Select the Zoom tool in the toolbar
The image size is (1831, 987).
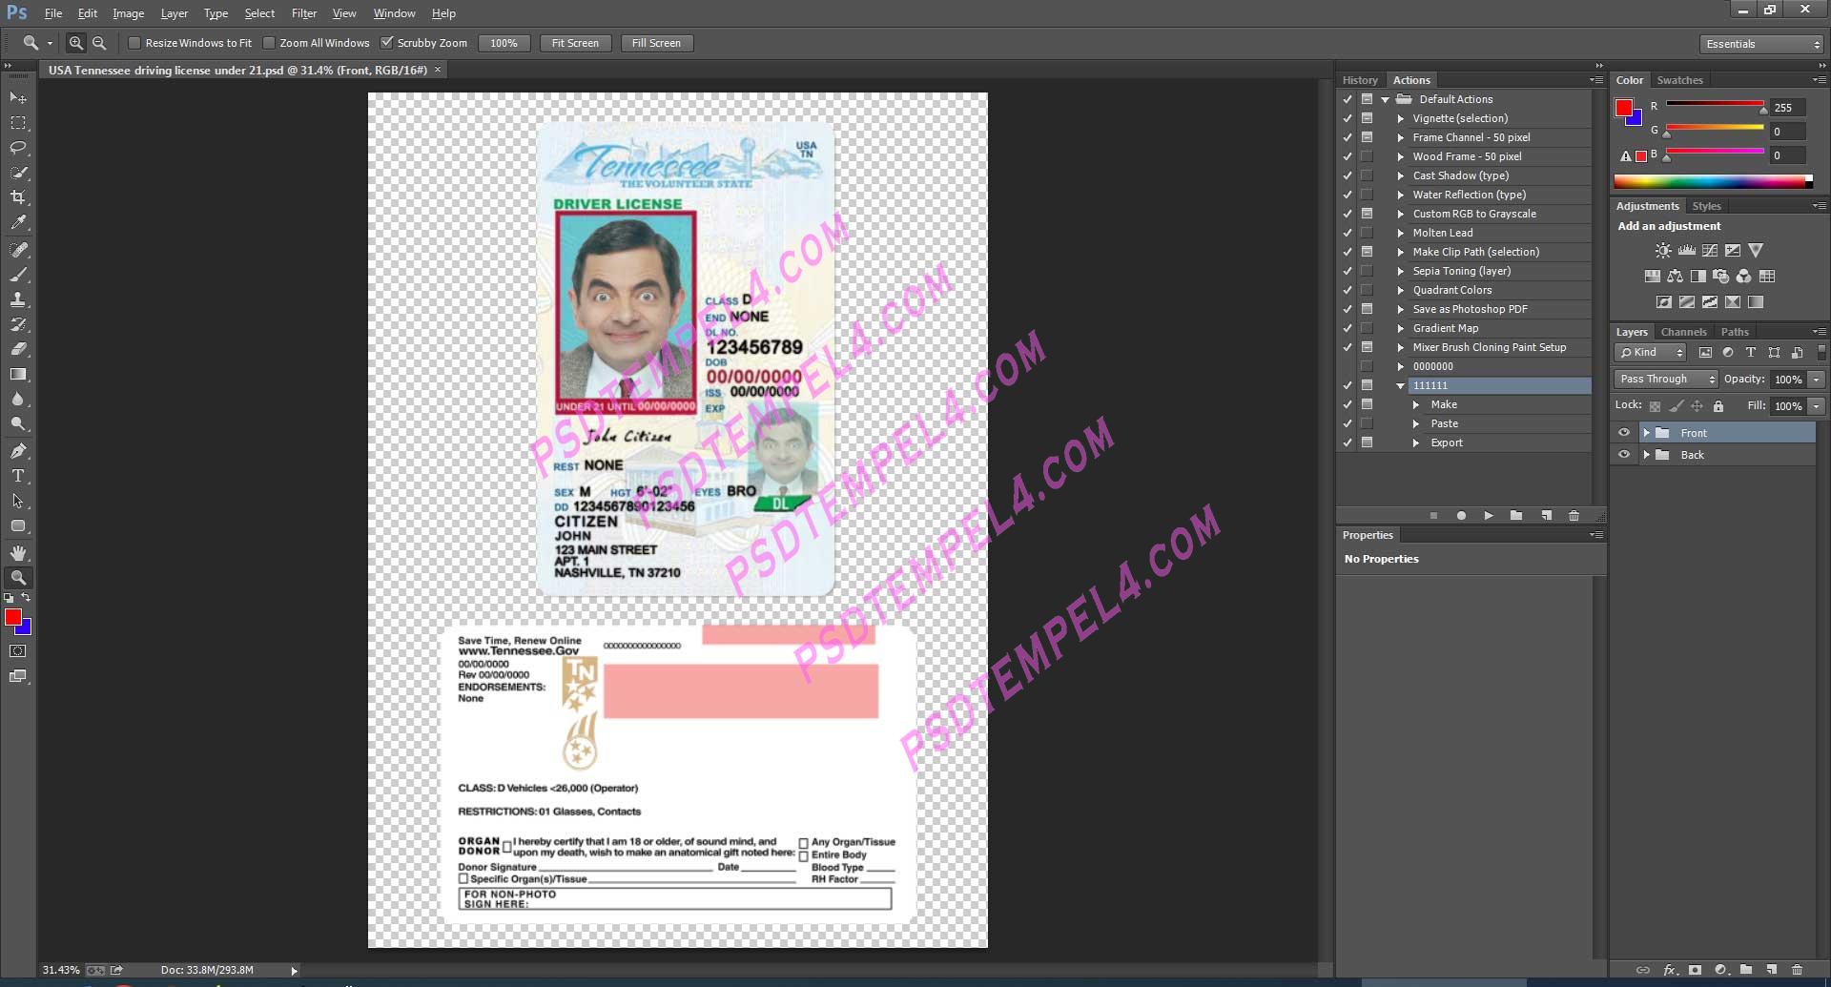tap(17, 577)
